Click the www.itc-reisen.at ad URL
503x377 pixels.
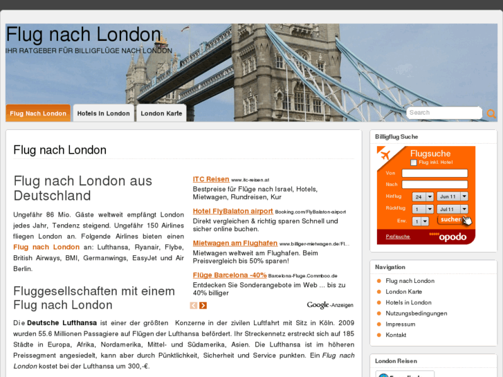click(x=250, y=180)
